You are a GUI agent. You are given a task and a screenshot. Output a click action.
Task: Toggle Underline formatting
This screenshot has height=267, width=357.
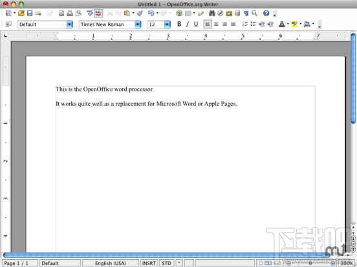pos(196,24)
